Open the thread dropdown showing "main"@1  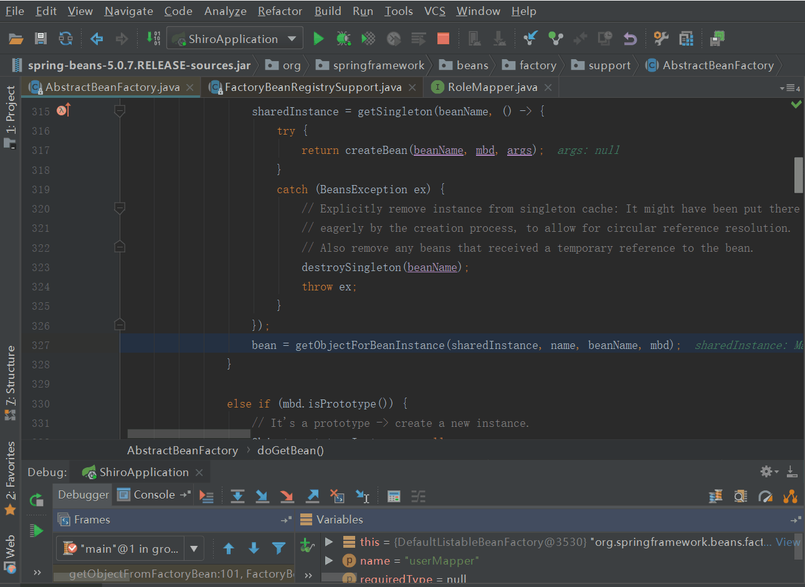tap(130, 548)
